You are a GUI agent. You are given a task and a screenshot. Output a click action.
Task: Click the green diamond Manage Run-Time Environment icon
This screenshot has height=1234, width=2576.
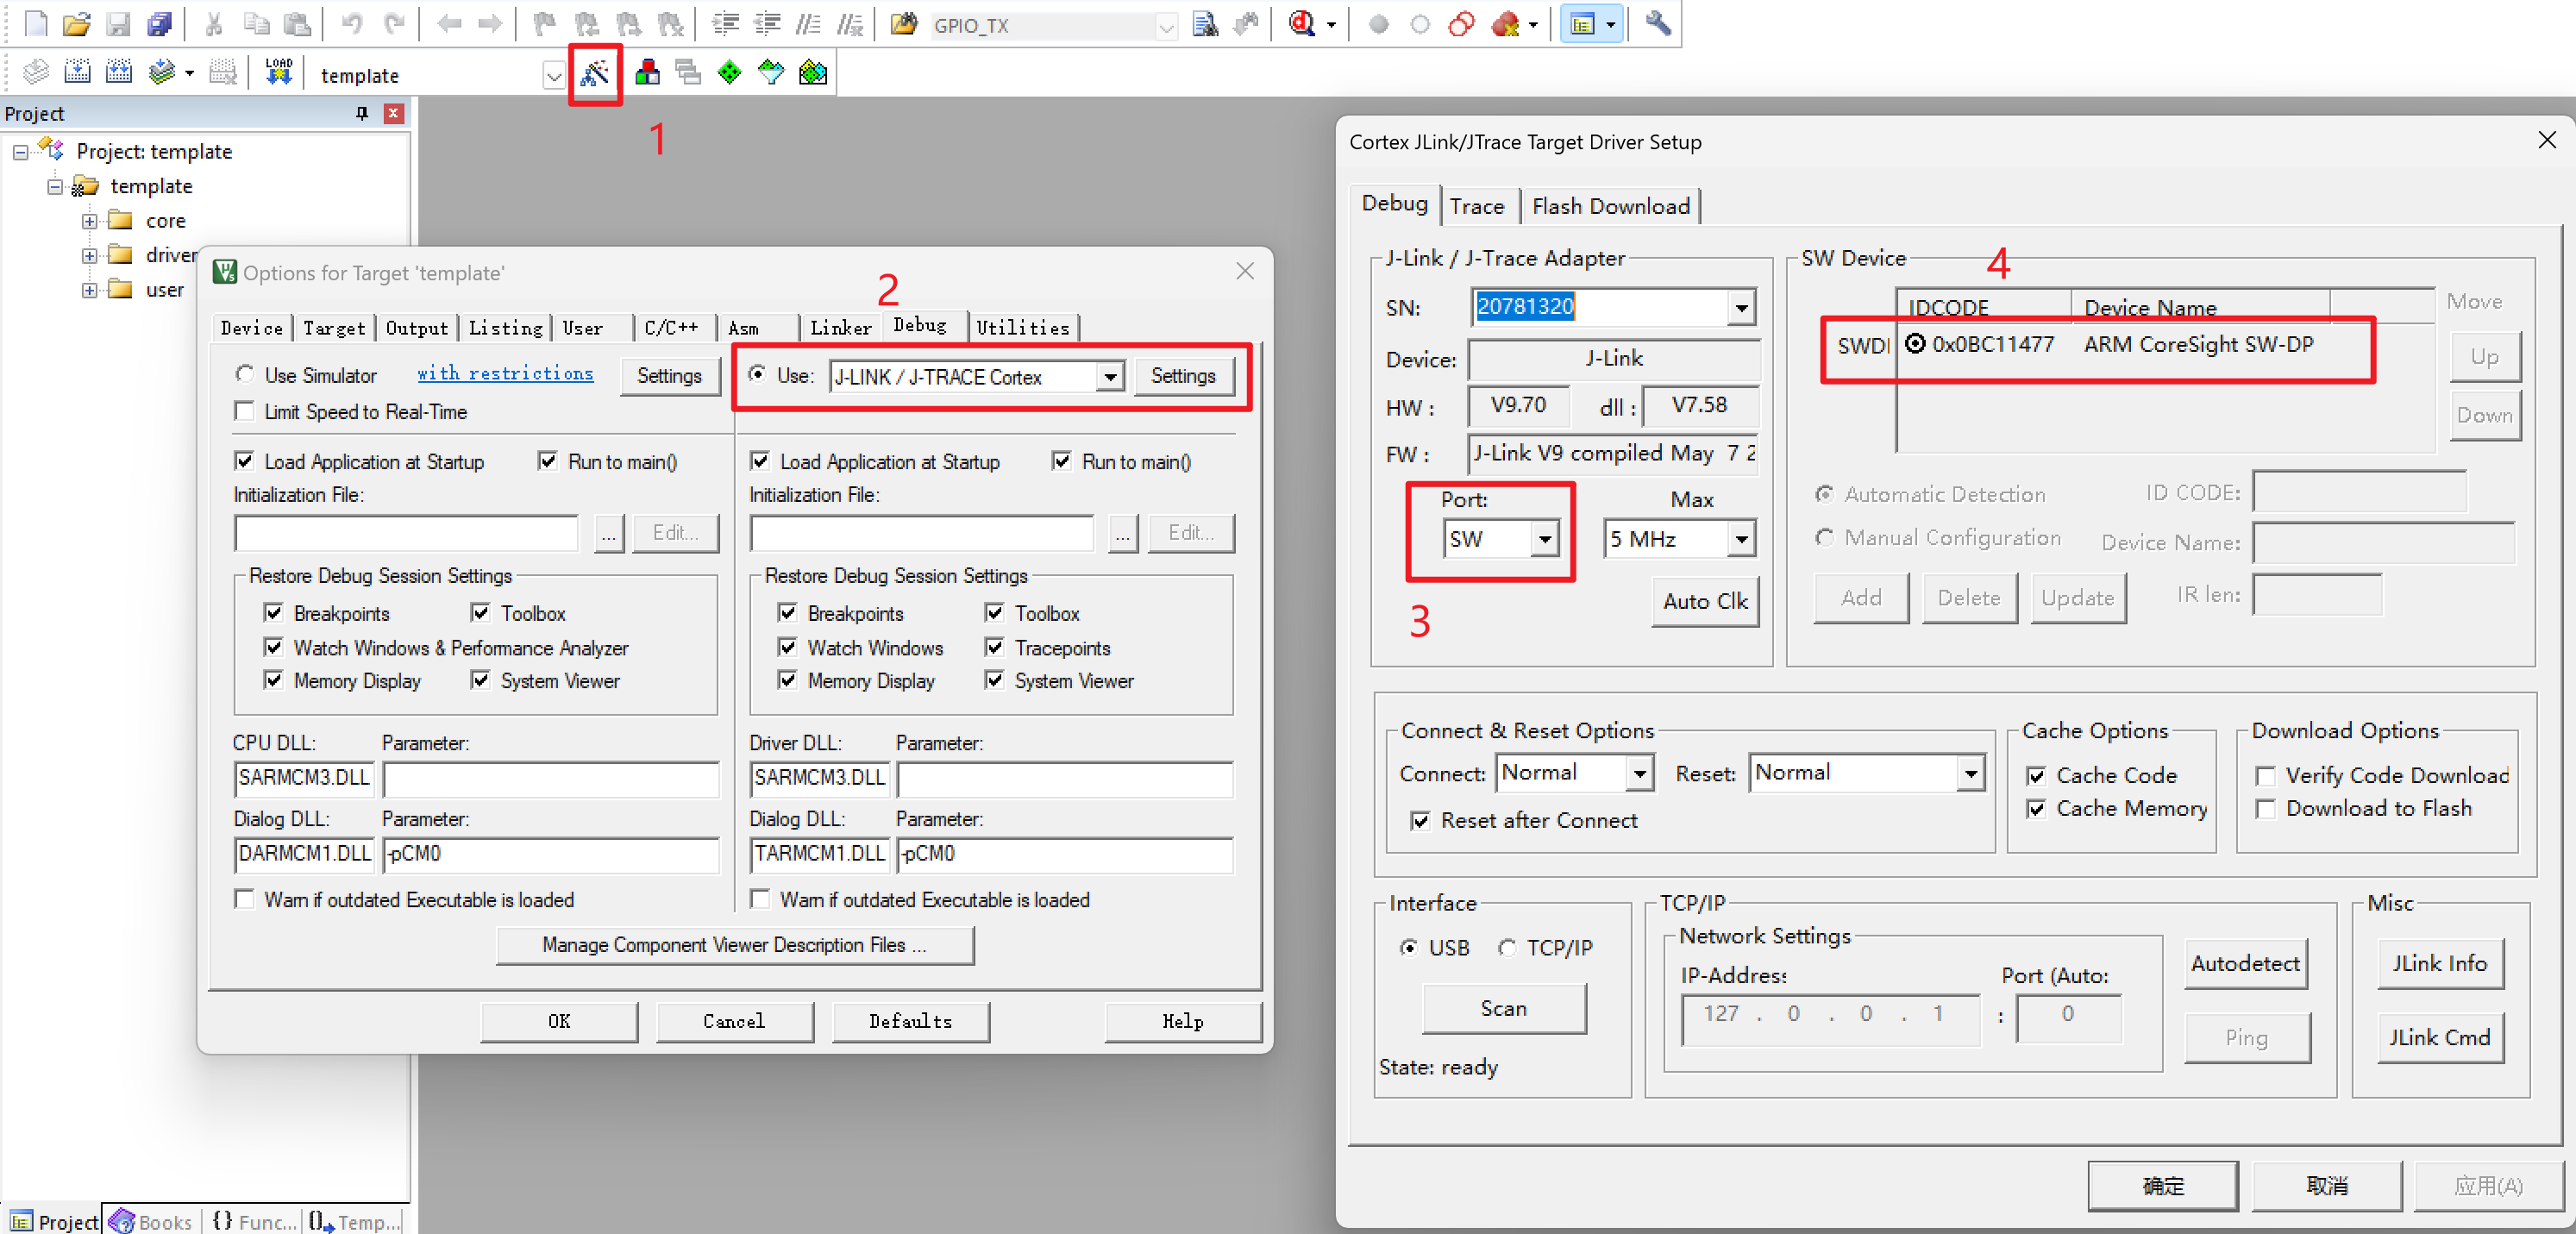(730, 73)
